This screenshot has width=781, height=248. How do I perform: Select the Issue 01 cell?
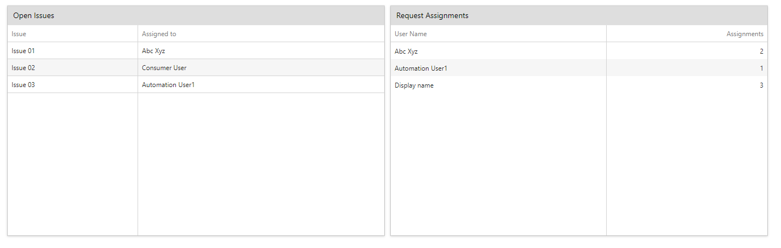coord(72,51)
